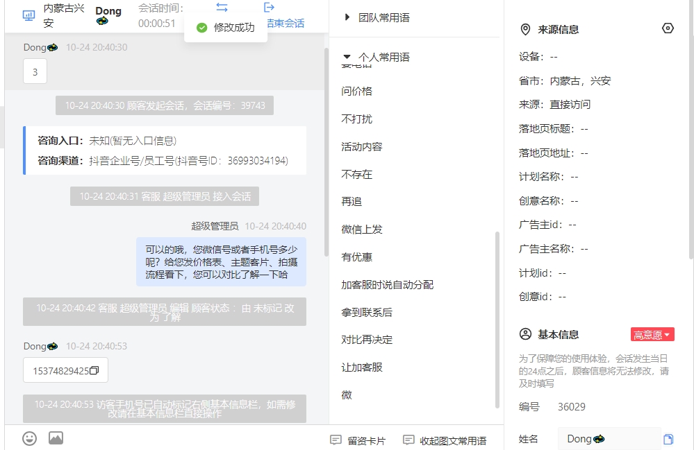Click the location pin icon beside 来源信息

(x=525, y=30)
